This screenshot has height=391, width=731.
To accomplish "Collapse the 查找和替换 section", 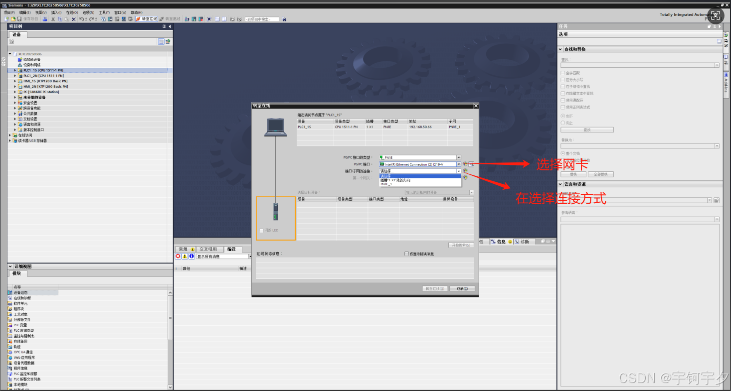I will (x=560, y=49).
